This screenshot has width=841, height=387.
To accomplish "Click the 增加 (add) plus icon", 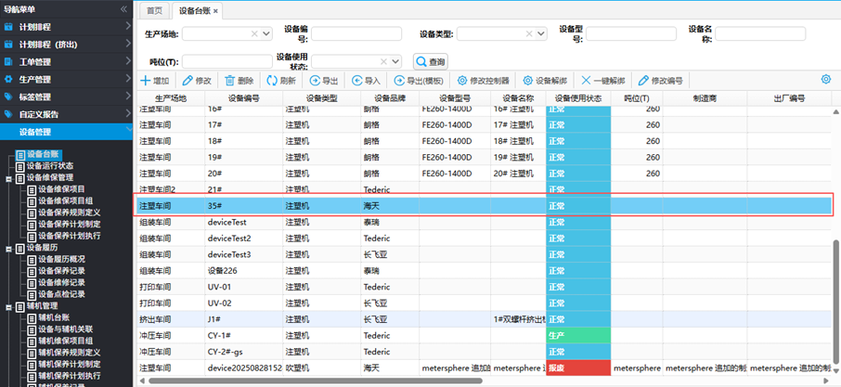I will click(145, 81).
